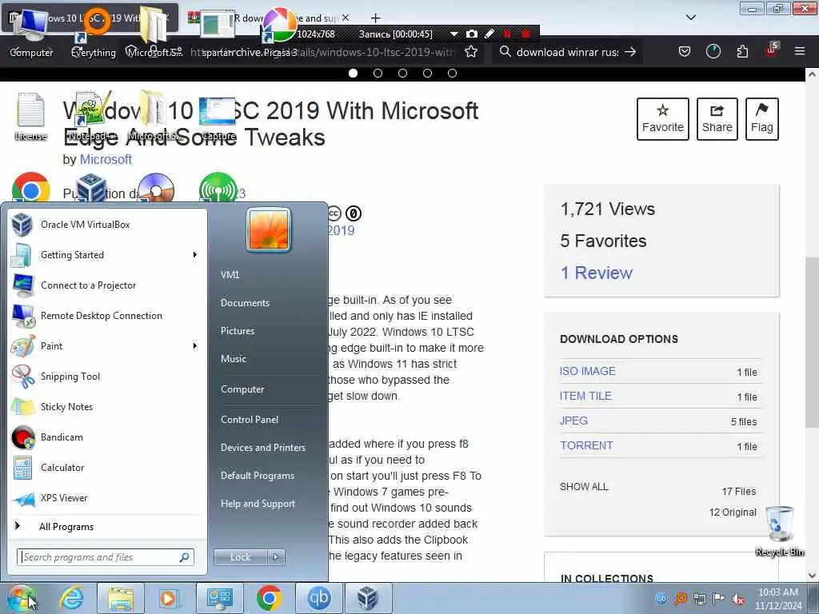Take screenshot with Bandicam camera icon
Image resolution: width=819 pixels, height=614 pixels.
click(x=472, y=34)
